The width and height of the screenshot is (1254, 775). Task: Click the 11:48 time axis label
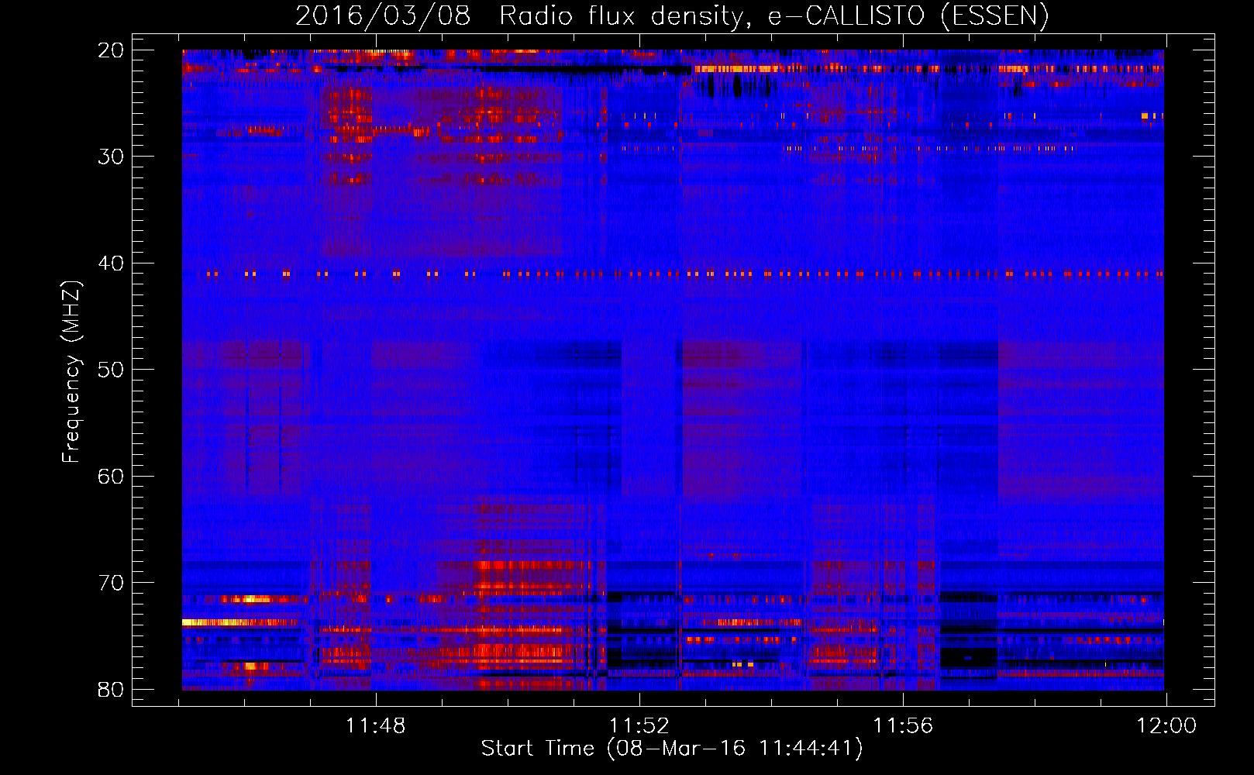[x=375, y=726]
